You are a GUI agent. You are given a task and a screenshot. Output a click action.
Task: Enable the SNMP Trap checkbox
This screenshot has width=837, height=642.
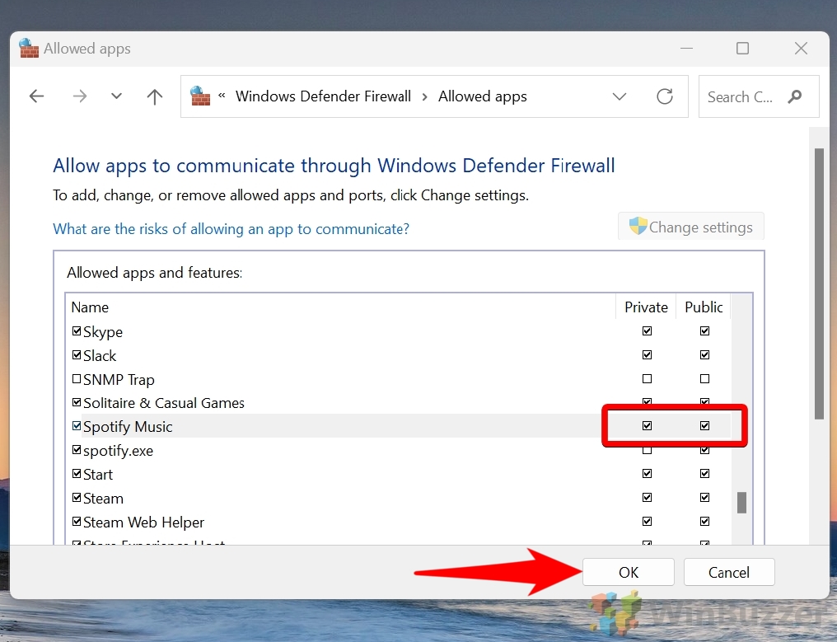pyautogui.click(x=77, y=378)
